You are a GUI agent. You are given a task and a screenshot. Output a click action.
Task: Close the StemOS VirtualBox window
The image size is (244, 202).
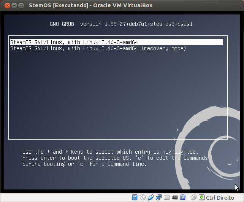7,6
